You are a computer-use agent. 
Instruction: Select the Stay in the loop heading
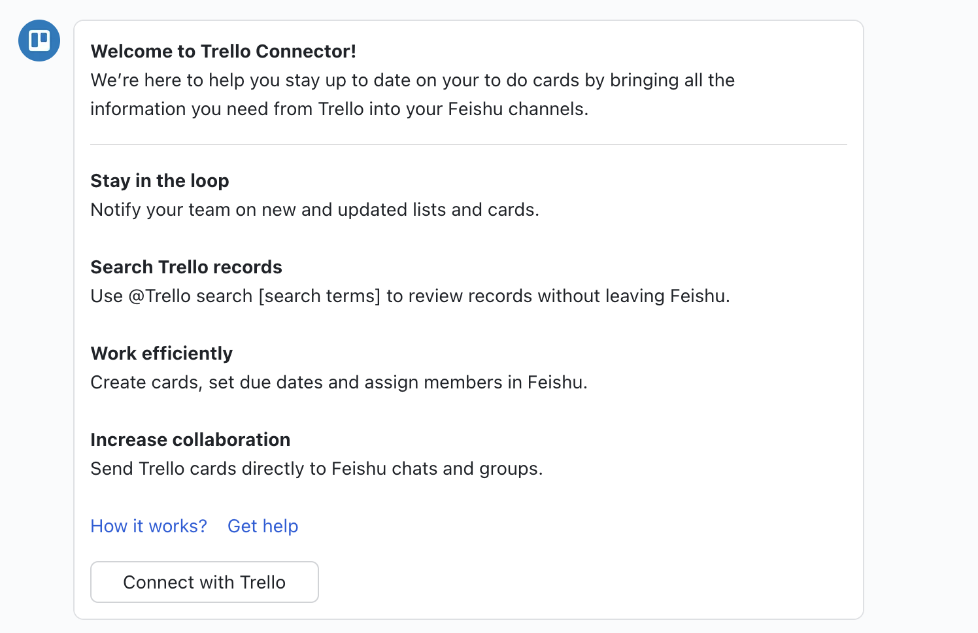coord(160,180)
